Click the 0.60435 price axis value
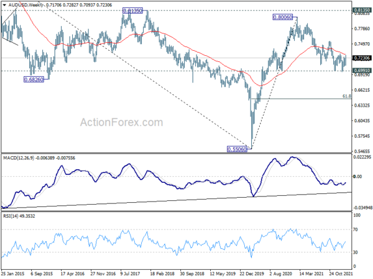The image size is (373, 279). click(362, 120)
